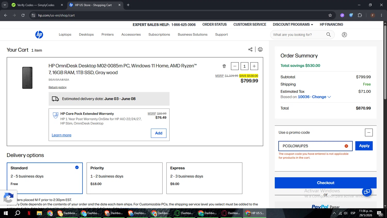Open the Subscriptions menu

[x=159, y=35]
